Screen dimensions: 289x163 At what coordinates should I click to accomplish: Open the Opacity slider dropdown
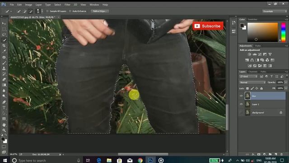(286, 82)
